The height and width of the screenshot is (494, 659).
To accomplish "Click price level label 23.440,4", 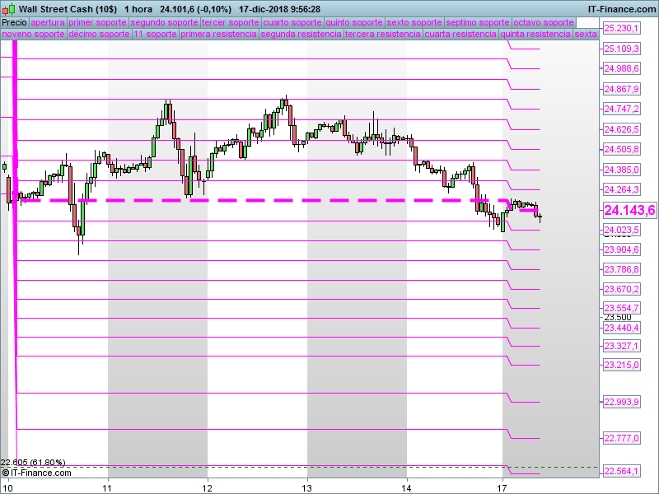I will tap(622, 328).
